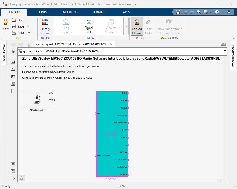Click Lock Links in the Protect section

coord(148,27)
